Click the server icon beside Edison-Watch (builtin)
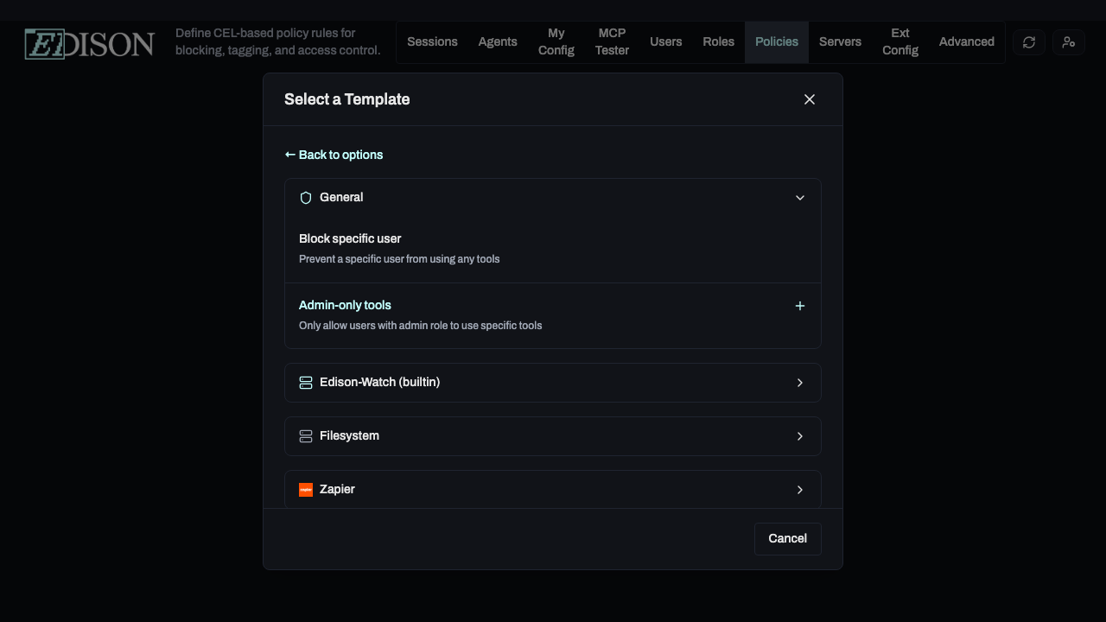Image resolution: width=1106 pixels, height=622 pixels. (306, 382)
